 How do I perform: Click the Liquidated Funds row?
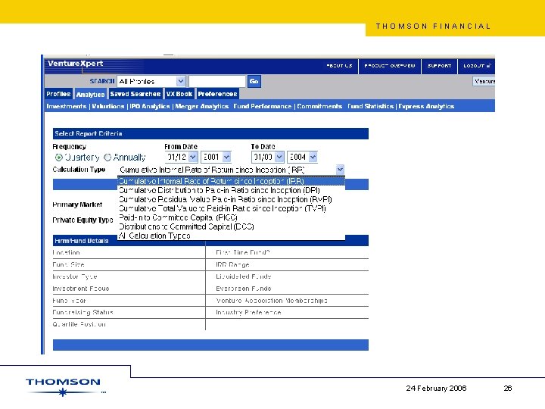287,276
